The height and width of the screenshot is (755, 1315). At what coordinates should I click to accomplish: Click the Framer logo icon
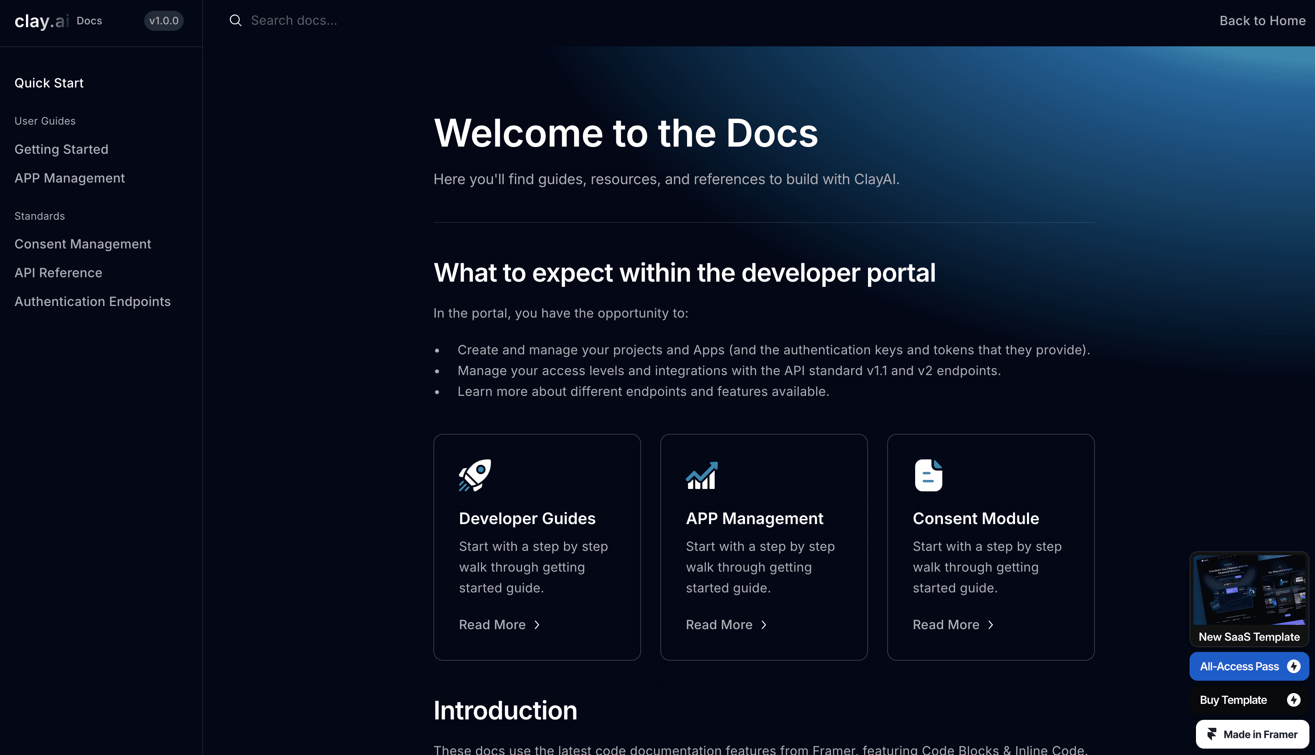pyautogui.click(x=1212, y=734)
